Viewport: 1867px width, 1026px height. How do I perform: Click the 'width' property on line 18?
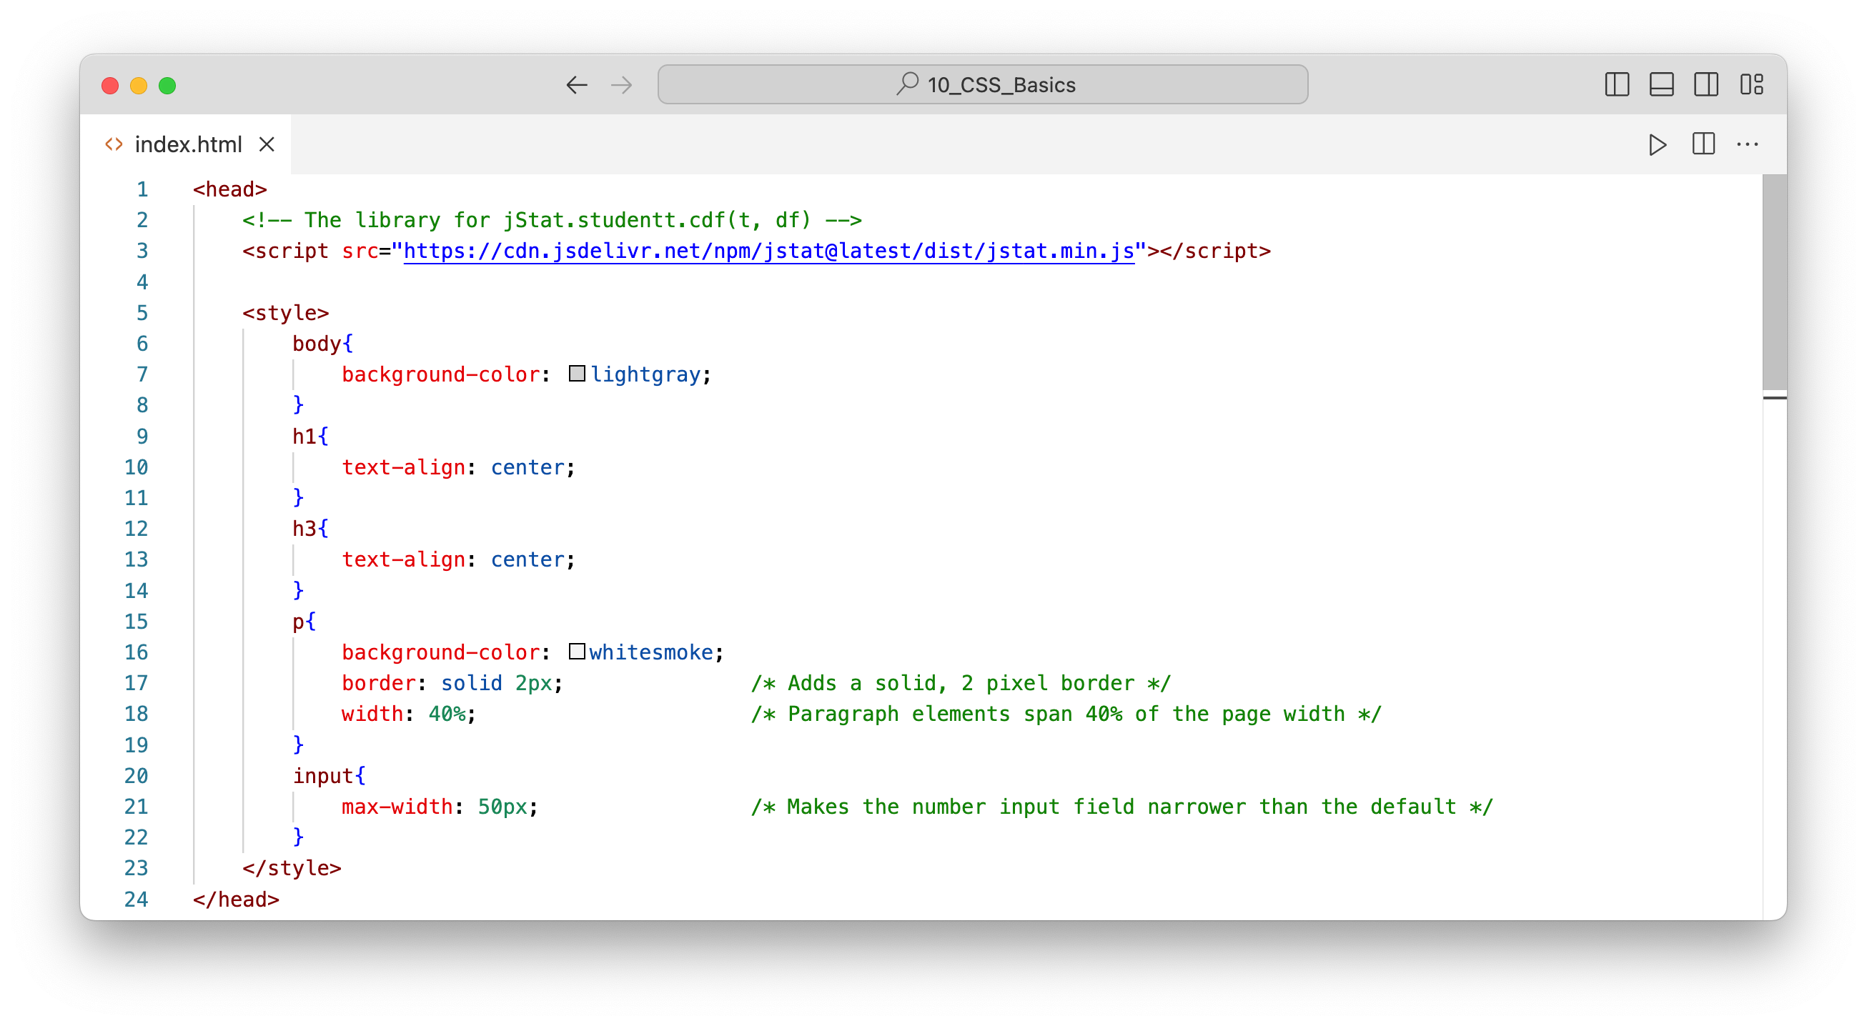[x=372, y=714]
